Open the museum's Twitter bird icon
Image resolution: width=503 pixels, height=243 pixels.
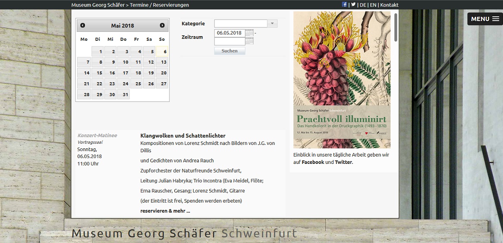353,4
